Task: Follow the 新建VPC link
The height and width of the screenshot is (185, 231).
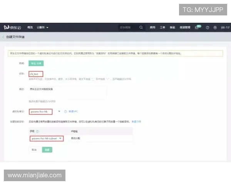Action: pos(73,111)
